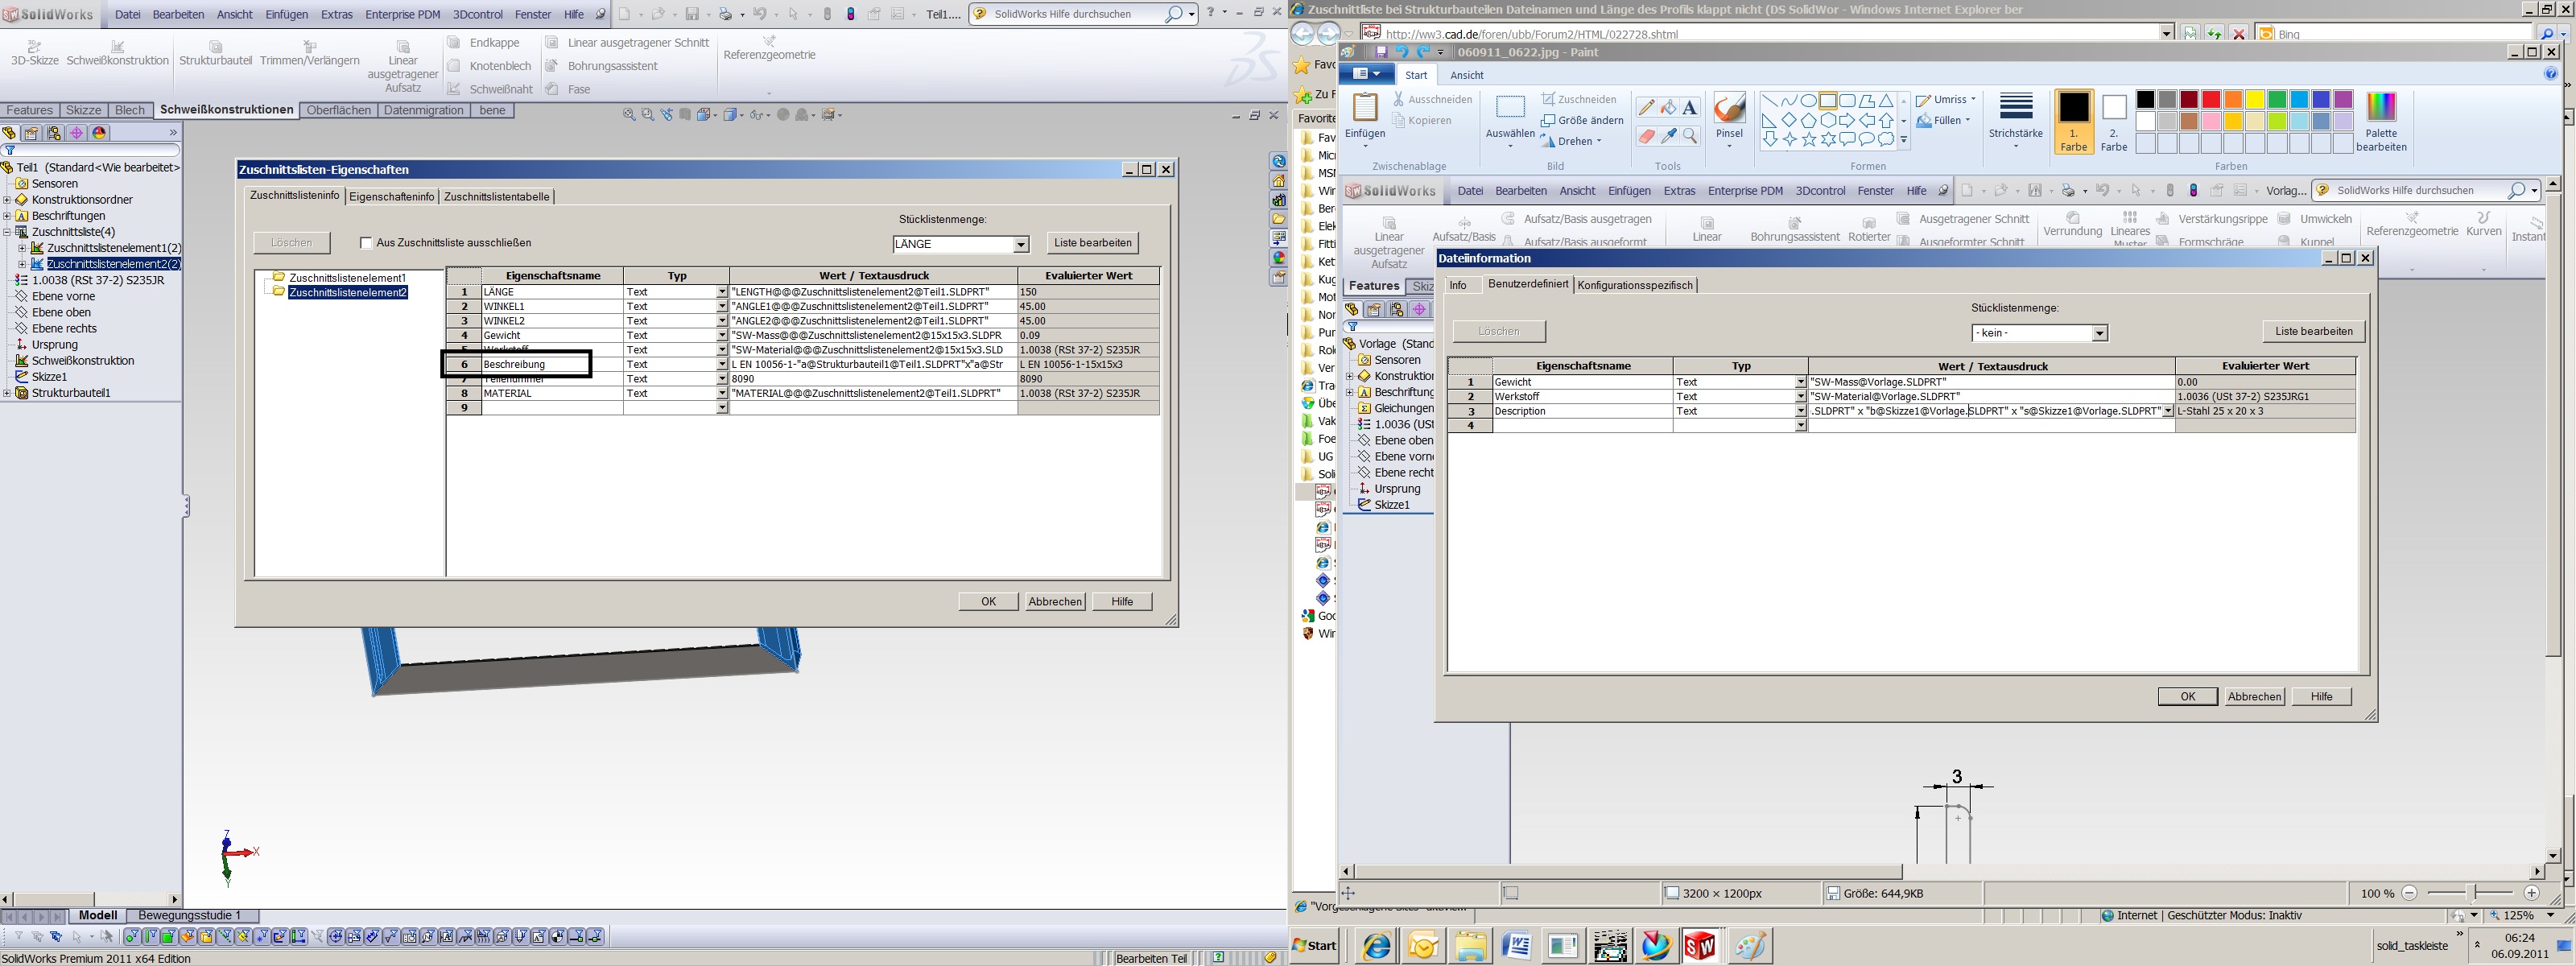This screenshot has height=966, width=2576.
Task: Click Größe ändern in Paint
Action: [x=1582, y=120]
